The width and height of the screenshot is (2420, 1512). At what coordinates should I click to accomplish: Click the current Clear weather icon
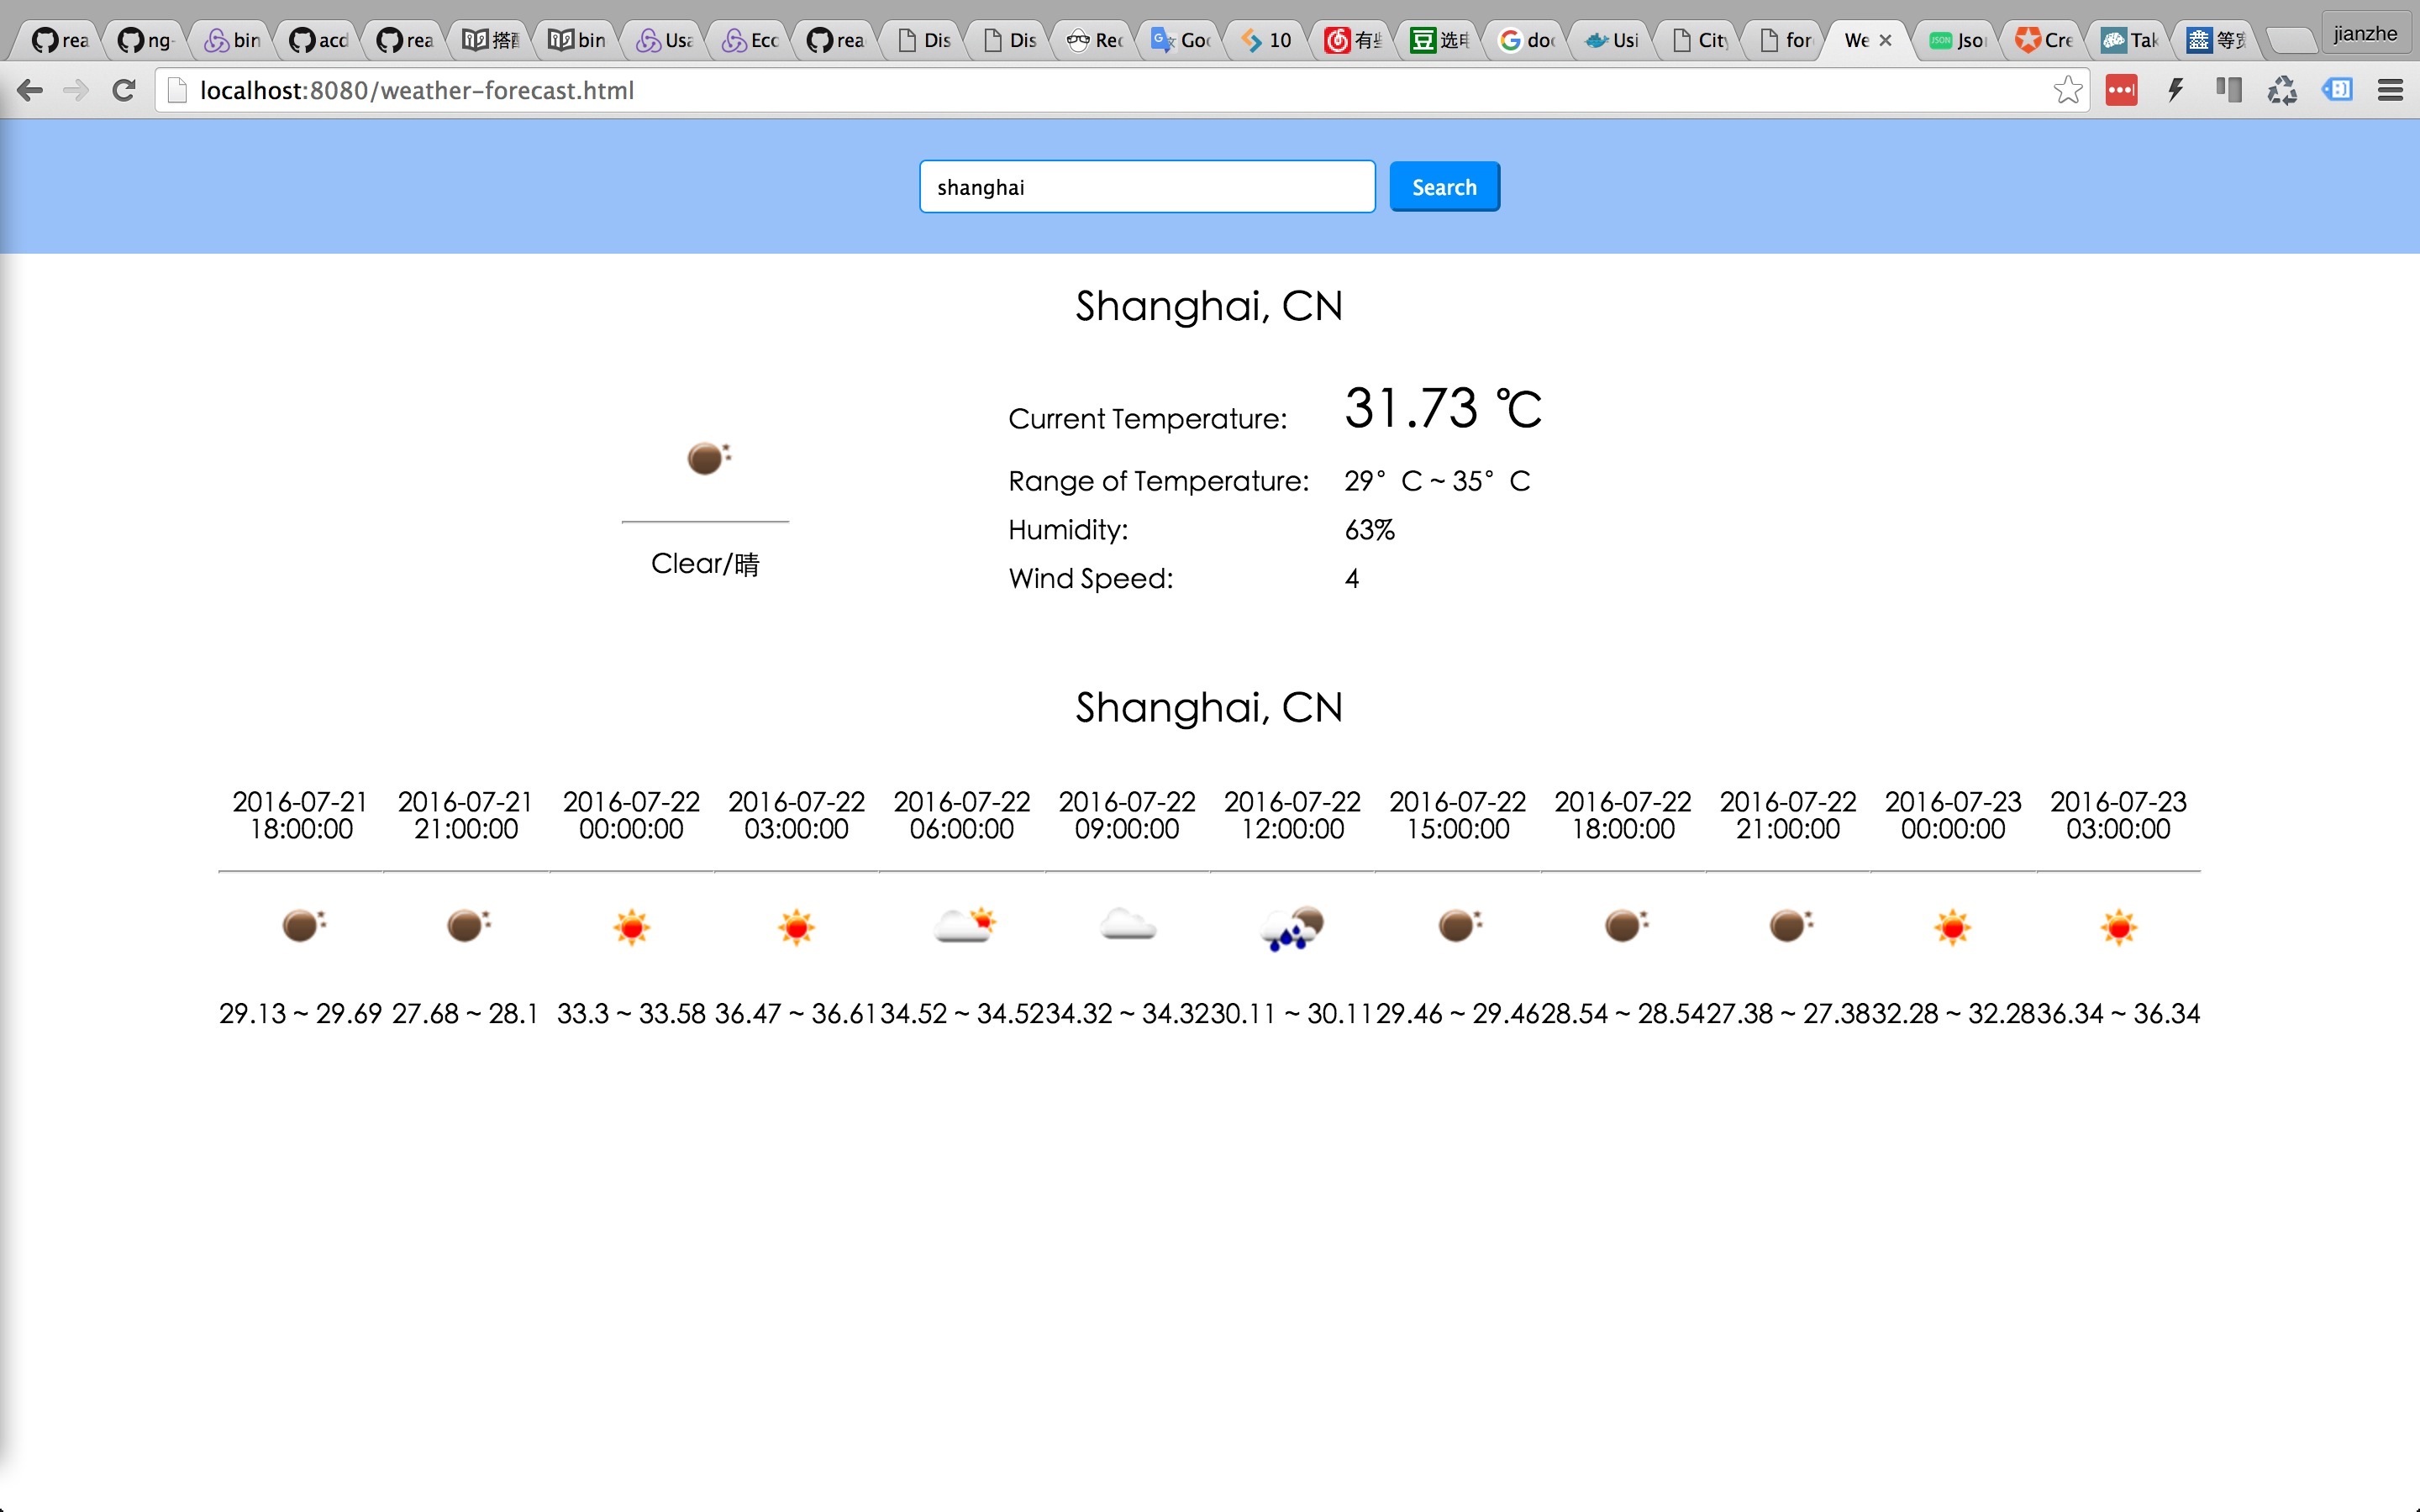[707, 458]
